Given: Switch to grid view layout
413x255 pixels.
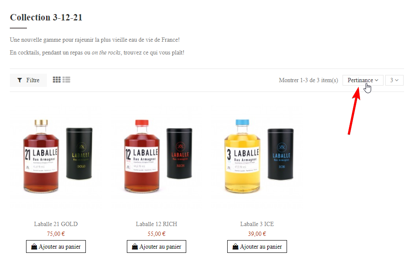Looking at the screenshot, I should click(57, 80).
